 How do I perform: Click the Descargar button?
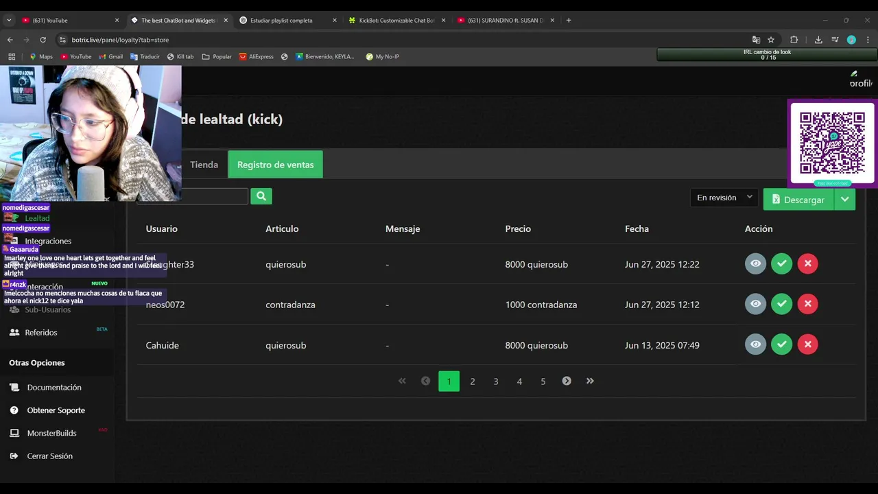coord(798,200)
